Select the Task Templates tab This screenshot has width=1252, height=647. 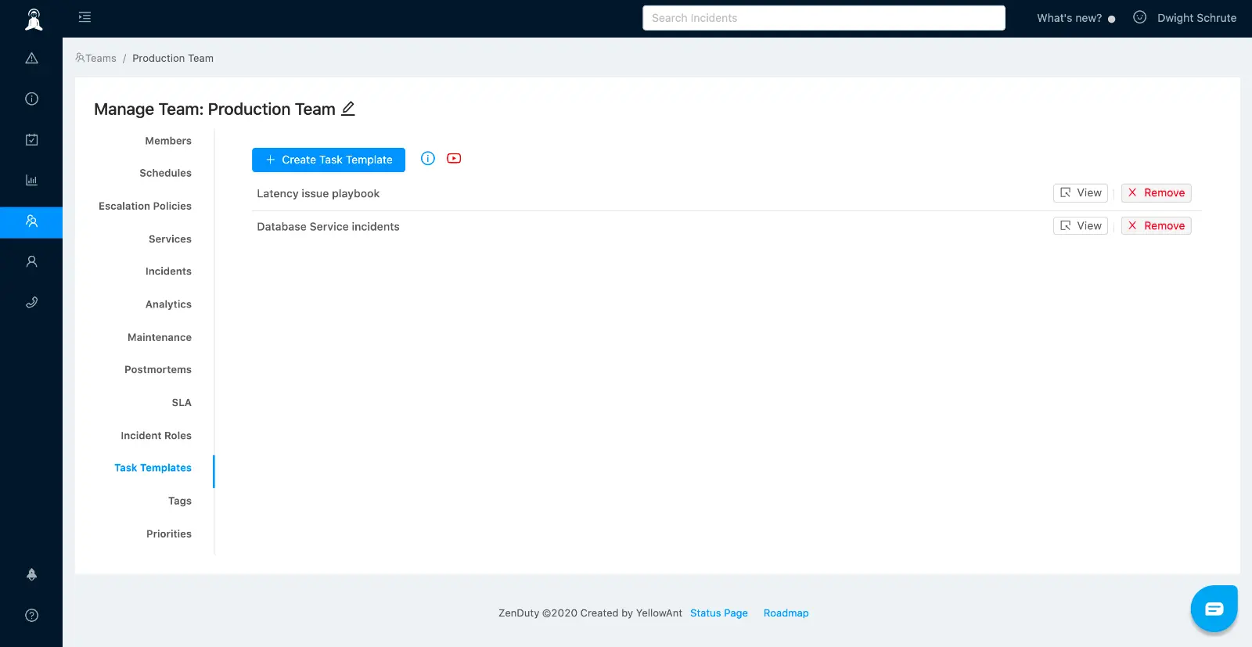(x=153, y=468)
